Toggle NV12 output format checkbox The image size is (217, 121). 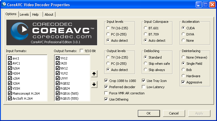[58, 68]
